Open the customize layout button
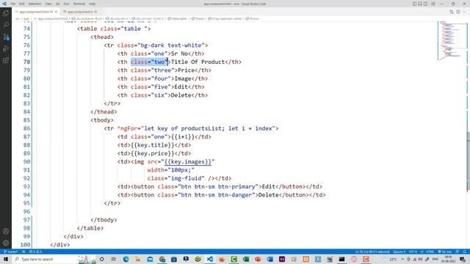This screenshot has height=264, width=470. coord(433,4)
